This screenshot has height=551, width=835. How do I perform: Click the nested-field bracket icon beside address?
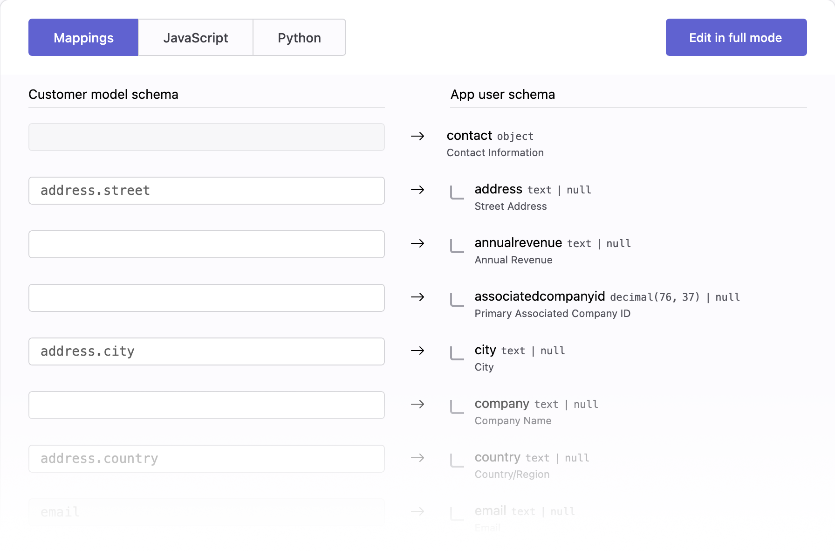tap(457, 193)
